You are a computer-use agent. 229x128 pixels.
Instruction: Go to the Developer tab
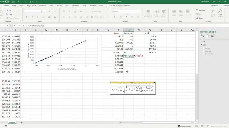(x=75, y=6)
